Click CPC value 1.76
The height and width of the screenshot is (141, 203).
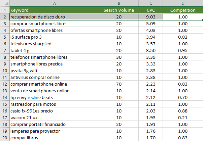[x=151, y=131]
